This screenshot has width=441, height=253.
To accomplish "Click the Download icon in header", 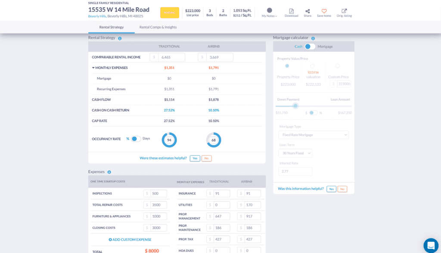I will (x=291, y=11).
